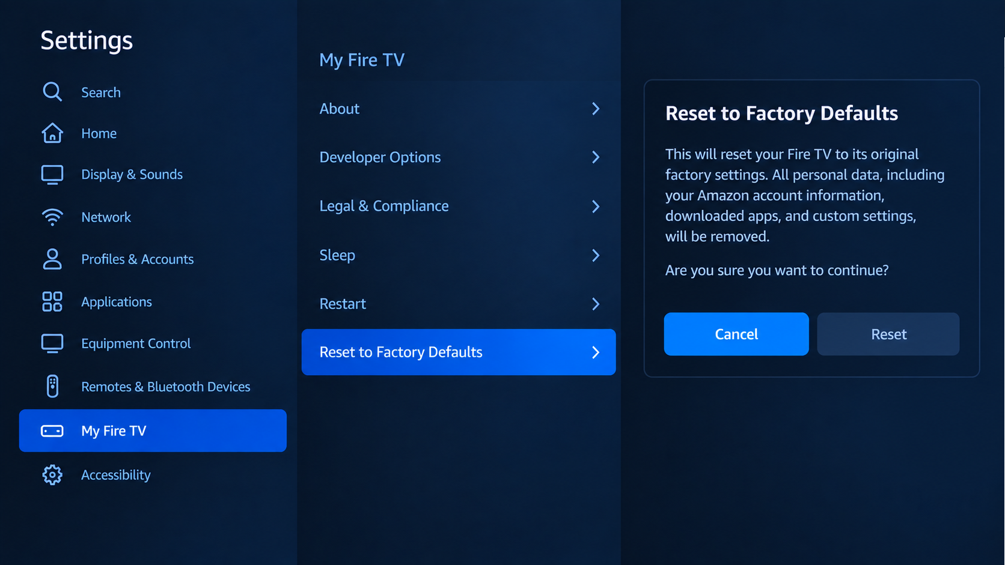Open the Search settings entry

click(101, 92)
